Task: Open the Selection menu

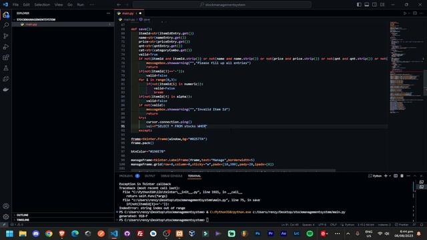Action: click(x=42, y=5)
